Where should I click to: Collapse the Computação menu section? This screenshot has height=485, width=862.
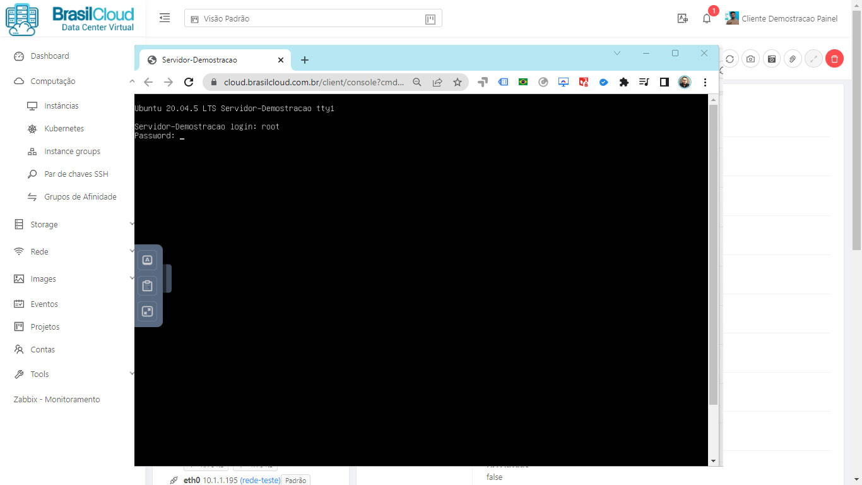[x=132, y=81]
